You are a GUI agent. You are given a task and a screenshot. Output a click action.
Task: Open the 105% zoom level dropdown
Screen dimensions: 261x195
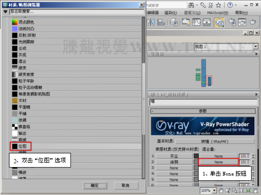(214, 190)
